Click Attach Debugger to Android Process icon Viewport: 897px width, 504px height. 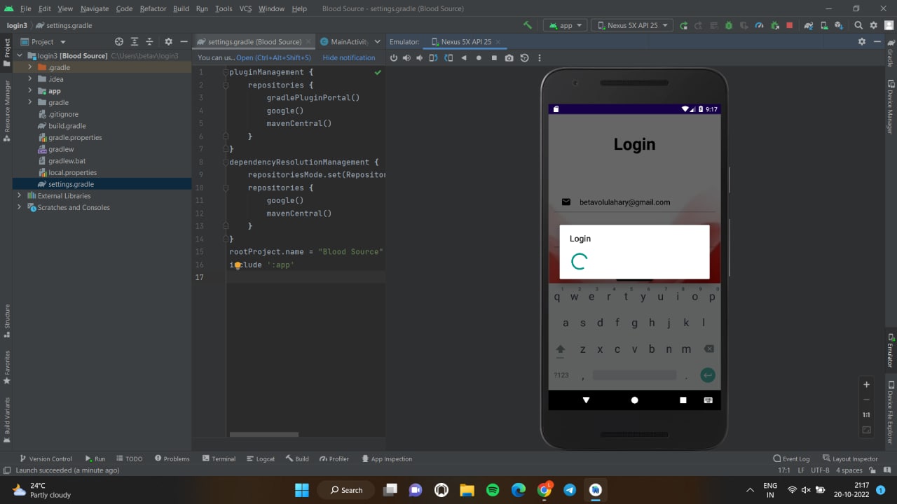[x=774, y=25]
